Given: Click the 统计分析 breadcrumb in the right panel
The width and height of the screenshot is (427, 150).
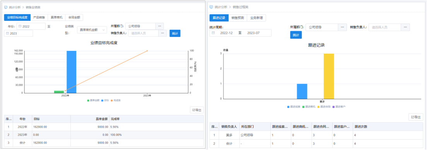Looking at the screenshot, I should click(x=220, y=7).
